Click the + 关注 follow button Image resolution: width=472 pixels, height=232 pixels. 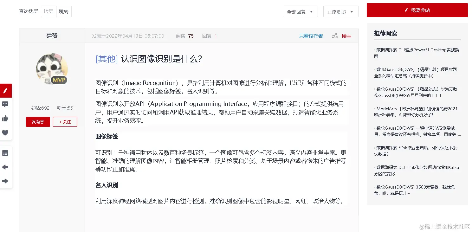(65, 122)
